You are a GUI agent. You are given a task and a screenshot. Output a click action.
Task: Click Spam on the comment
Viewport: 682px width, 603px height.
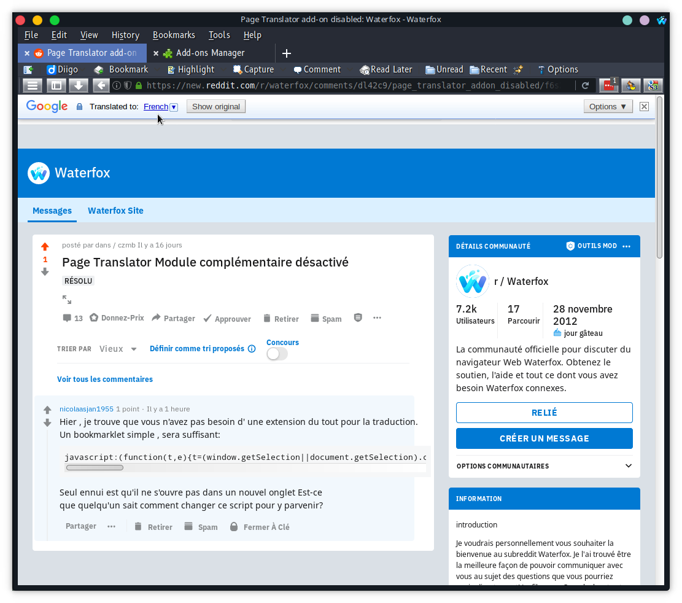click(201, 527)
